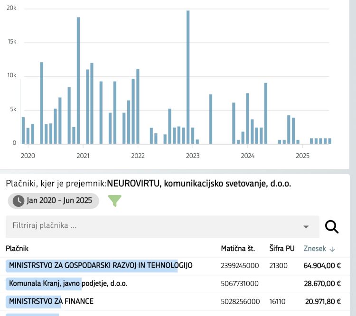Open the payer filter dropdown arrow
The height and width of the screenshot is (316, 356).
306,227
